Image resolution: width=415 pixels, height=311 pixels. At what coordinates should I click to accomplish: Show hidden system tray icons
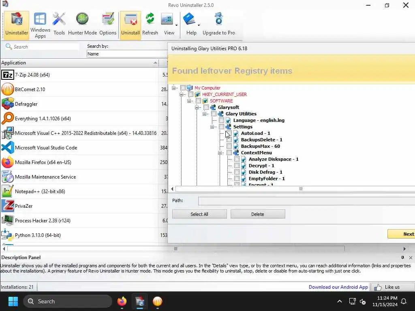point(339,301)
